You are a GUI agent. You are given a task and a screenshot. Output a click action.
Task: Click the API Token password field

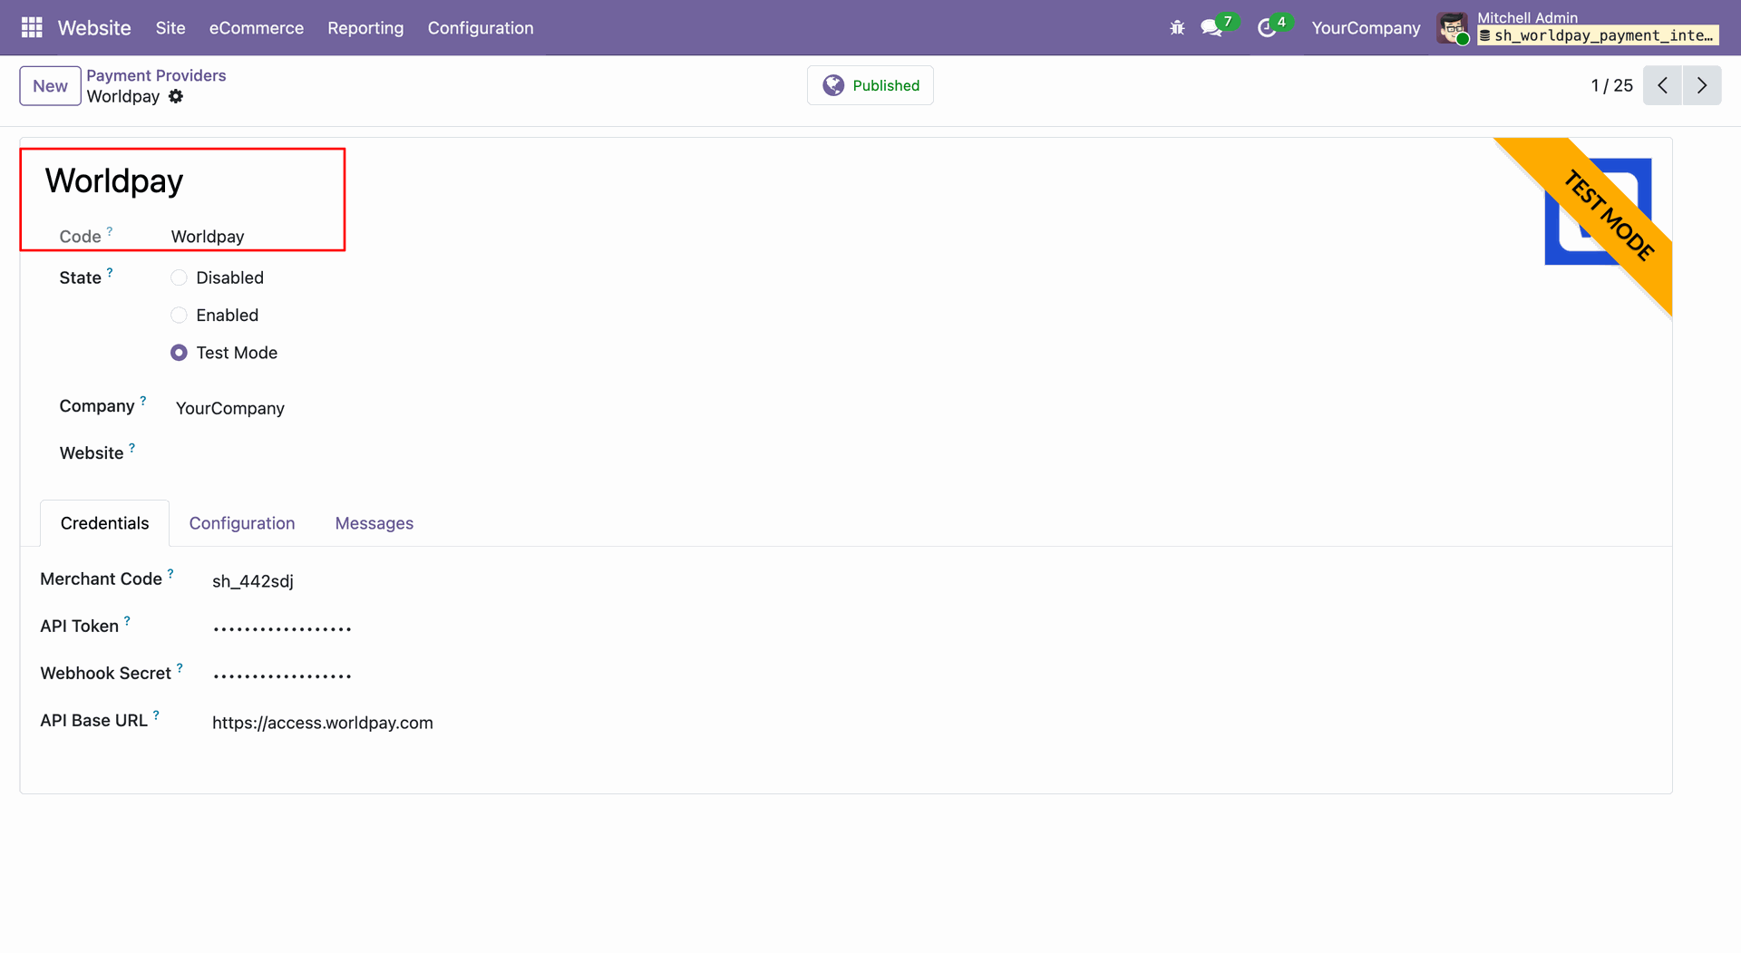[x=282, y=628]
